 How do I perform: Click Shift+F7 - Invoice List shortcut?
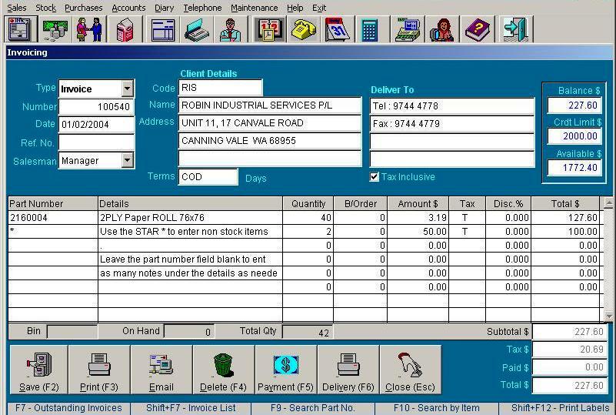[191, 408]
